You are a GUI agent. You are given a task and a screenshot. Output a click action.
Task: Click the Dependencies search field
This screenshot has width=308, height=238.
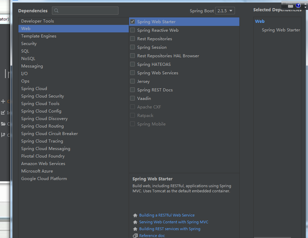point(85,11)
